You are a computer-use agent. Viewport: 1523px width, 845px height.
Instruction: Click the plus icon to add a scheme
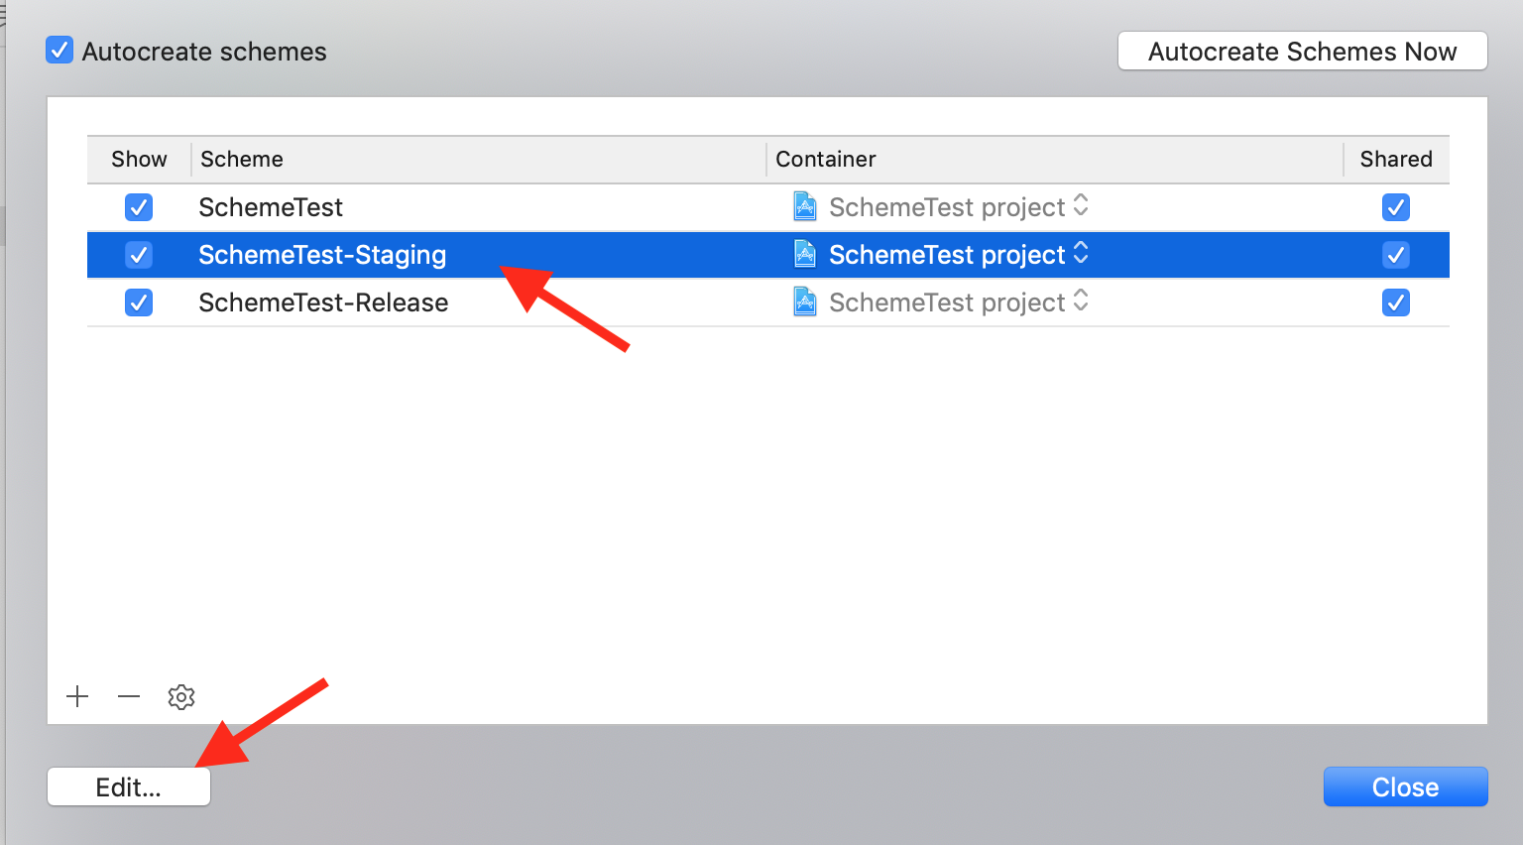[77, 697]
